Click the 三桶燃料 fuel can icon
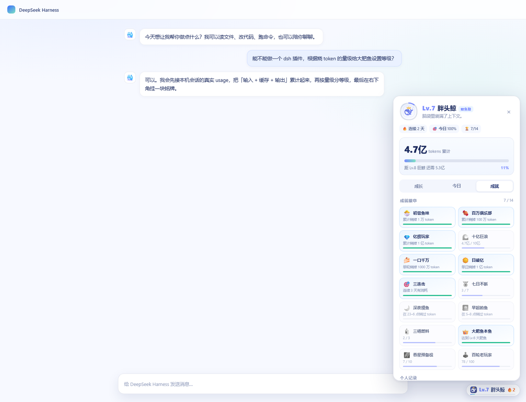This screenshot has width=526, height=402. (x=407, y=331)
